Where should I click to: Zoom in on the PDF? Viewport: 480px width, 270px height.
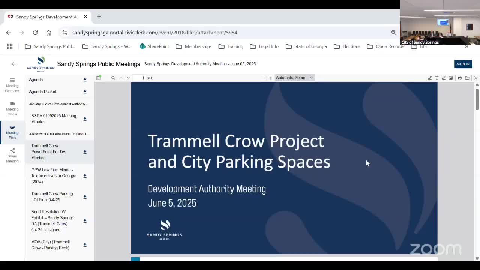click(x=270, y=78)
